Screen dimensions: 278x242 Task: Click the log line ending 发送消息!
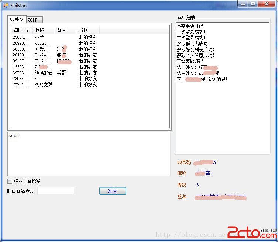(x=202, y=79)
